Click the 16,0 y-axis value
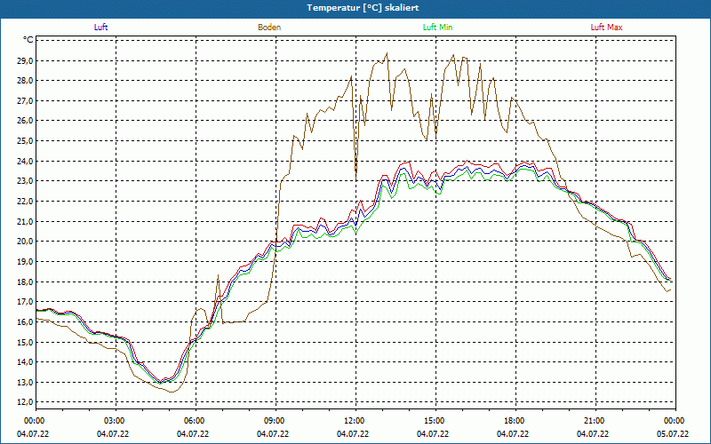711x444 pixels. click(26, 321)
